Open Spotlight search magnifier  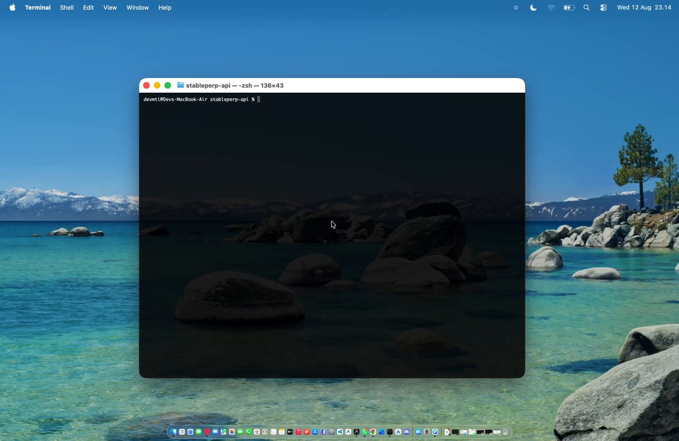tap(586, 7)
